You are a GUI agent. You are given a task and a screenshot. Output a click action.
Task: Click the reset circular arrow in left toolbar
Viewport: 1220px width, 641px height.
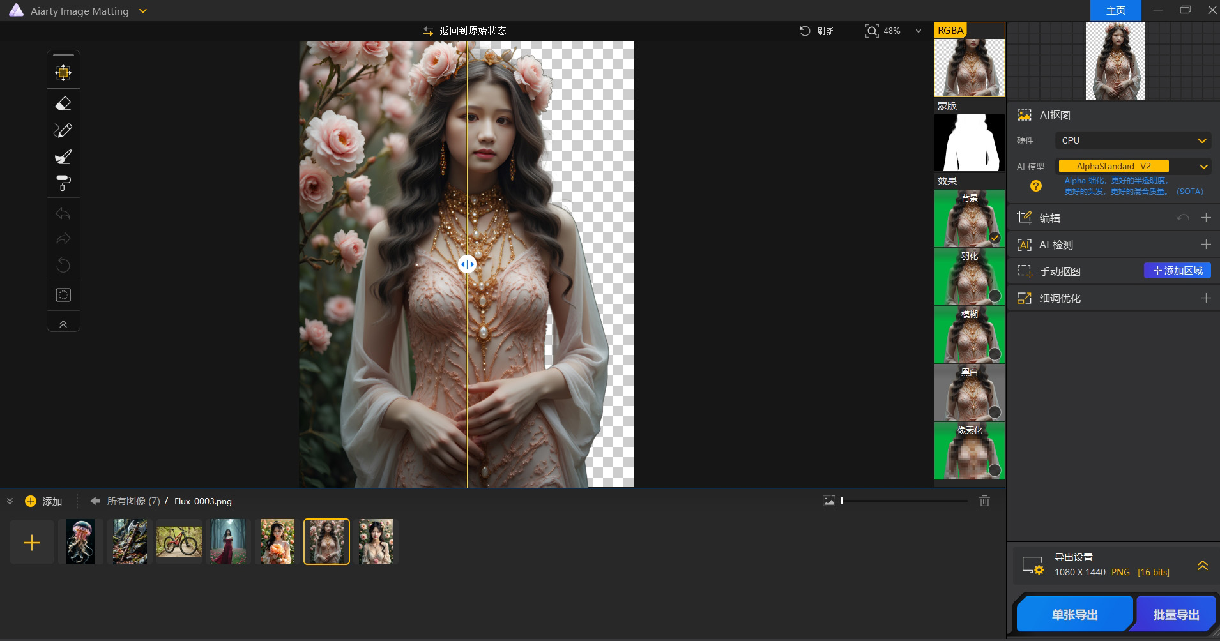63,264
